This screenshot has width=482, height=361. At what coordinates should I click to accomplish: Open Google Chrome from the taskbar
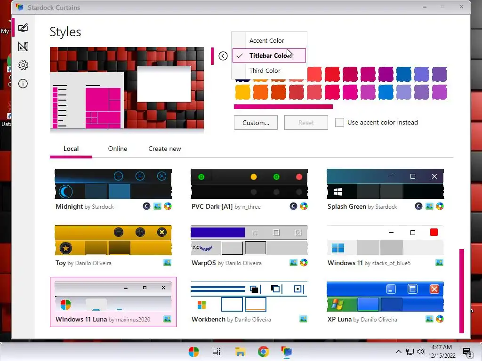click(x=264, y=352)
